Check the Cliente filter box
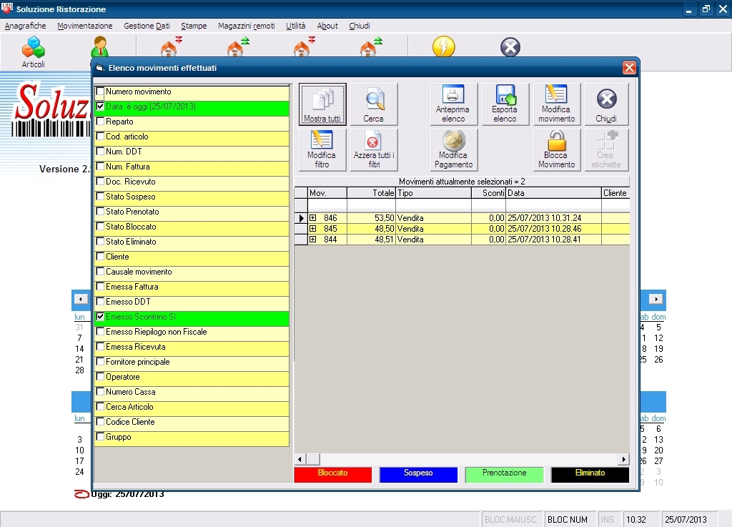732x527 pixels. pos(100,256)
